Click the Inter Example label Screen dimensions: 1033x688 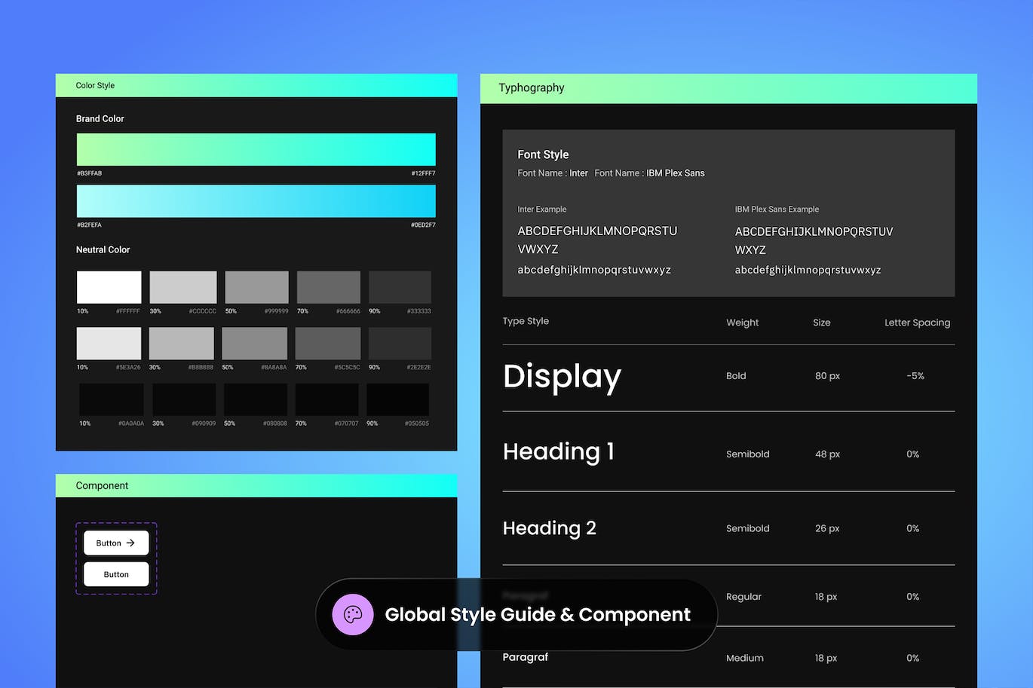tap(542, 209)
